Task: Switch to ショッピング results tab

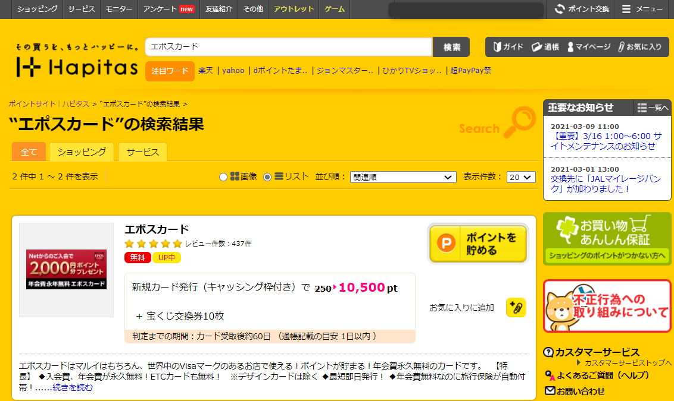Action: click(82, 152)
